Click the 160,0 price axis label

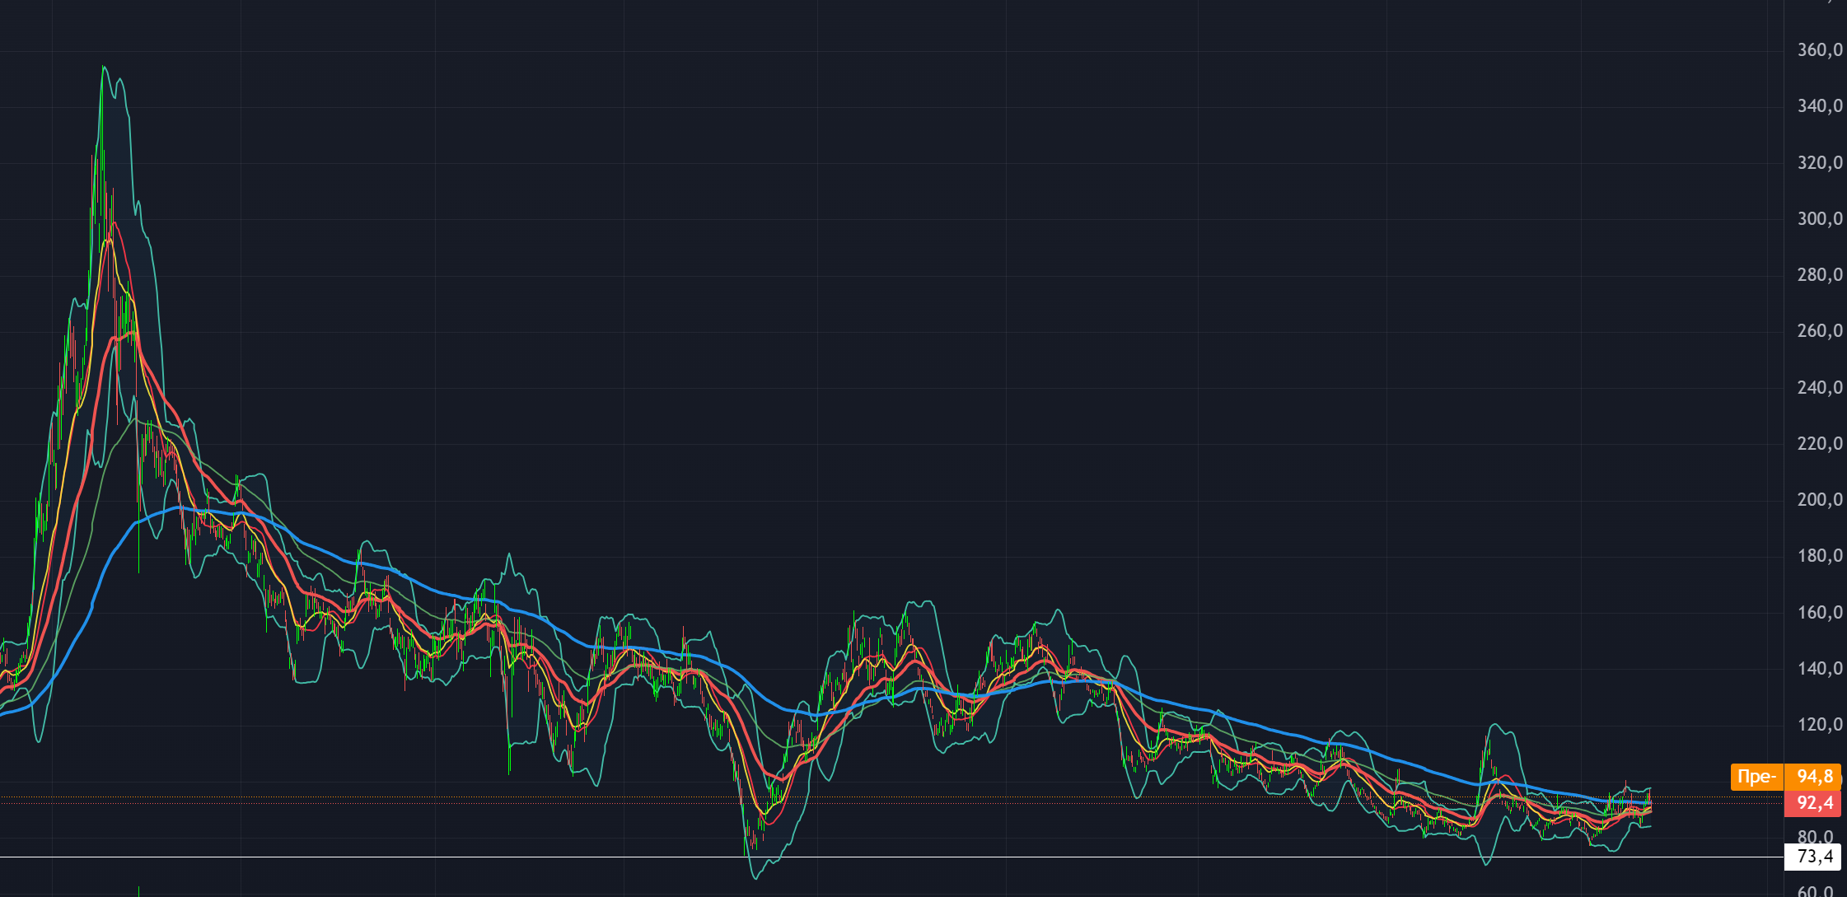pos(1820,613)
